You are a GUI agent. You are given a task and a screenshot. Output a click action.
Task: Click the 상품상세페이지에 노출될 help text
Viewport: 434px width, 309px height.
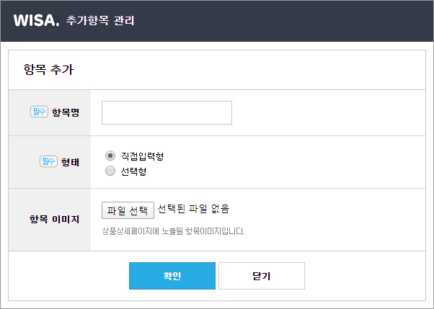[173, 231]
